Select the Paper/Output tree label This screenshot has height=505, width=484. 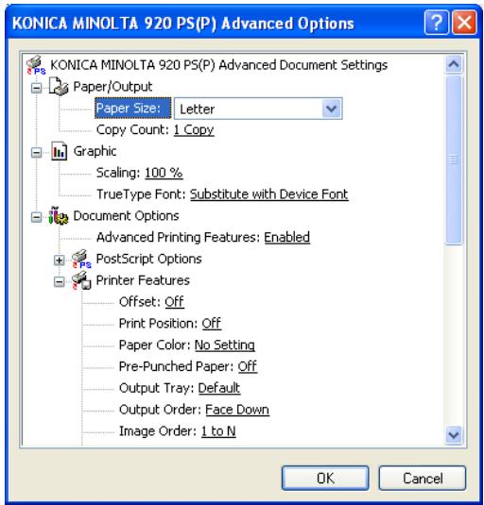click(112, 87)
